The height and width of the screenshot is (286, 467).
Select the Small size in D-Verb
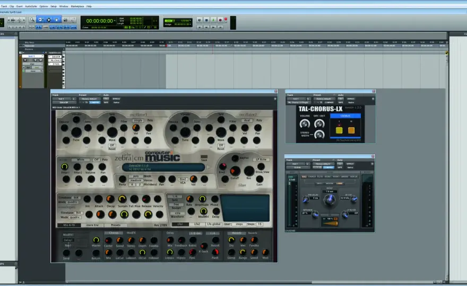pyautogui.click(x=319, y=183)
